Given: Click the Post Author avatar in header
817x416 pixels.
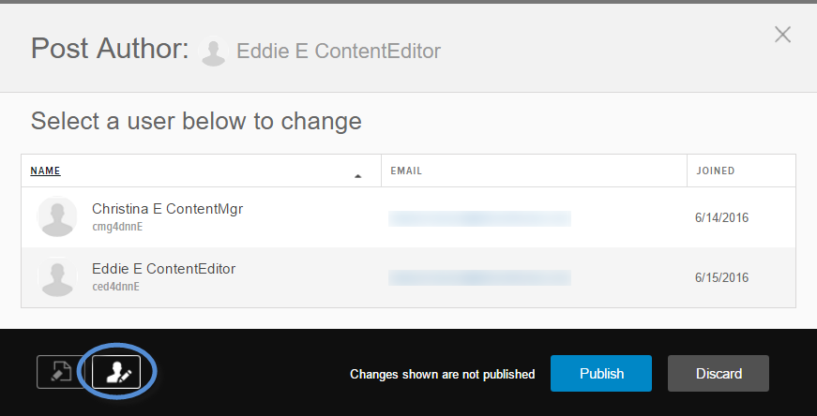Looking at the screenshot, I should pos(214,52).
